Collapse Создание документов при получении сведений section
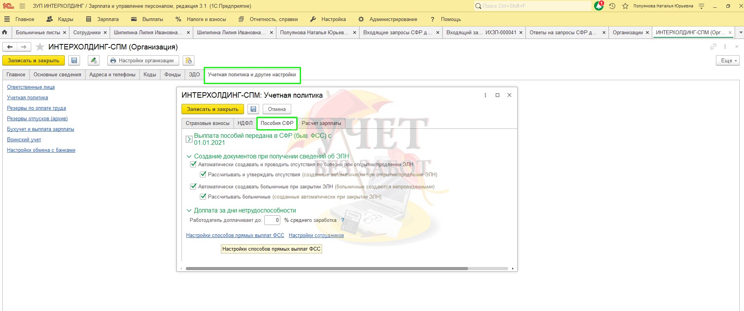Viewport: 744px width, 311px height. point(189,156)
